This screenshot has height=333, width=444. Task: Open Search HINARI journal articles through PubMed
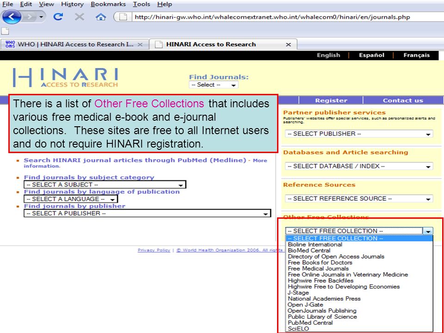pos(135,160)
